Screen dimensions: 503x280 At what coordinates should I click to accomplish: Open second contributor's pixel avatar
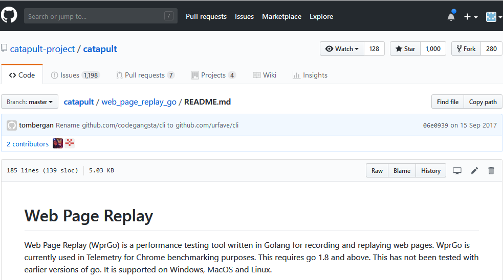70,143
